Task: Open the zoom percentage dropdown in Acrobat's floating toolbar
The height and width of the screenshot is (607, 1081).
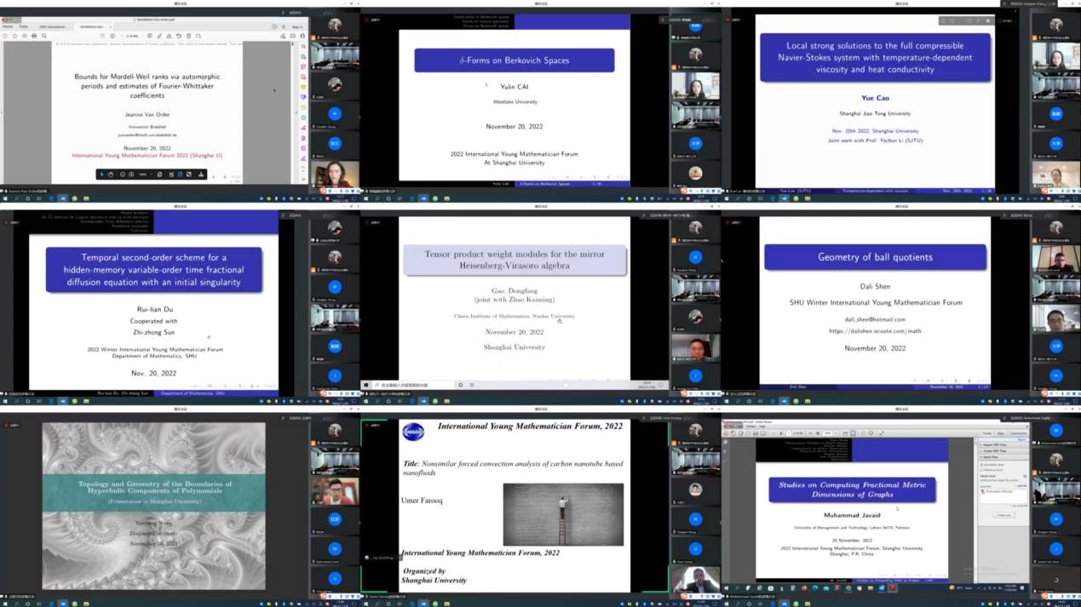Action: pos(145,175)
